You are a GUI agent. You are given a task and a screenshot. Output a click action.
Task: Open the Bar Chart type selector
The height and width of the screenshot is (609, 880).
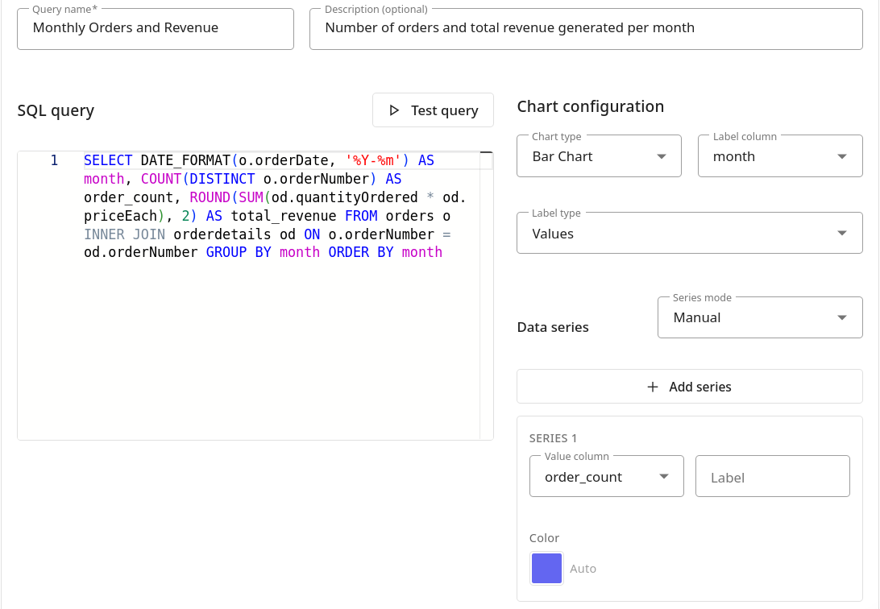coord(588,156)
